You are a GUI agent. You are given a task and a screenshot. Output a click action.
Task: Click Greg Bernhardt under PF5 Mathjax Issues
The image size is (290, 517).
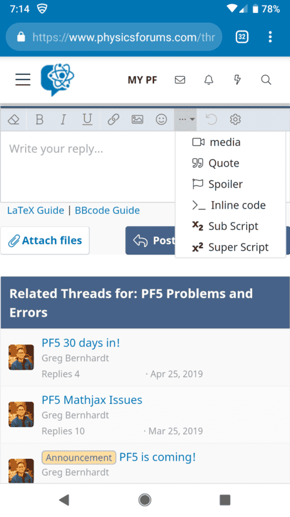pos(75,415)
